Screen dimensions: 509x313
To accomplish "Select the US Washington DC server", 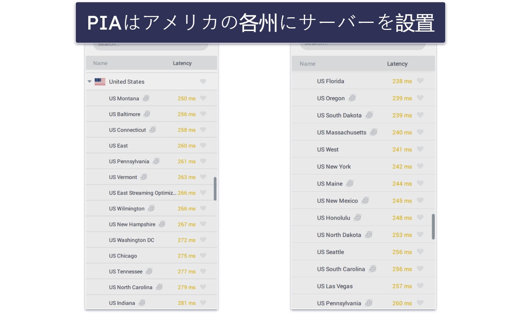I will 151,240.
